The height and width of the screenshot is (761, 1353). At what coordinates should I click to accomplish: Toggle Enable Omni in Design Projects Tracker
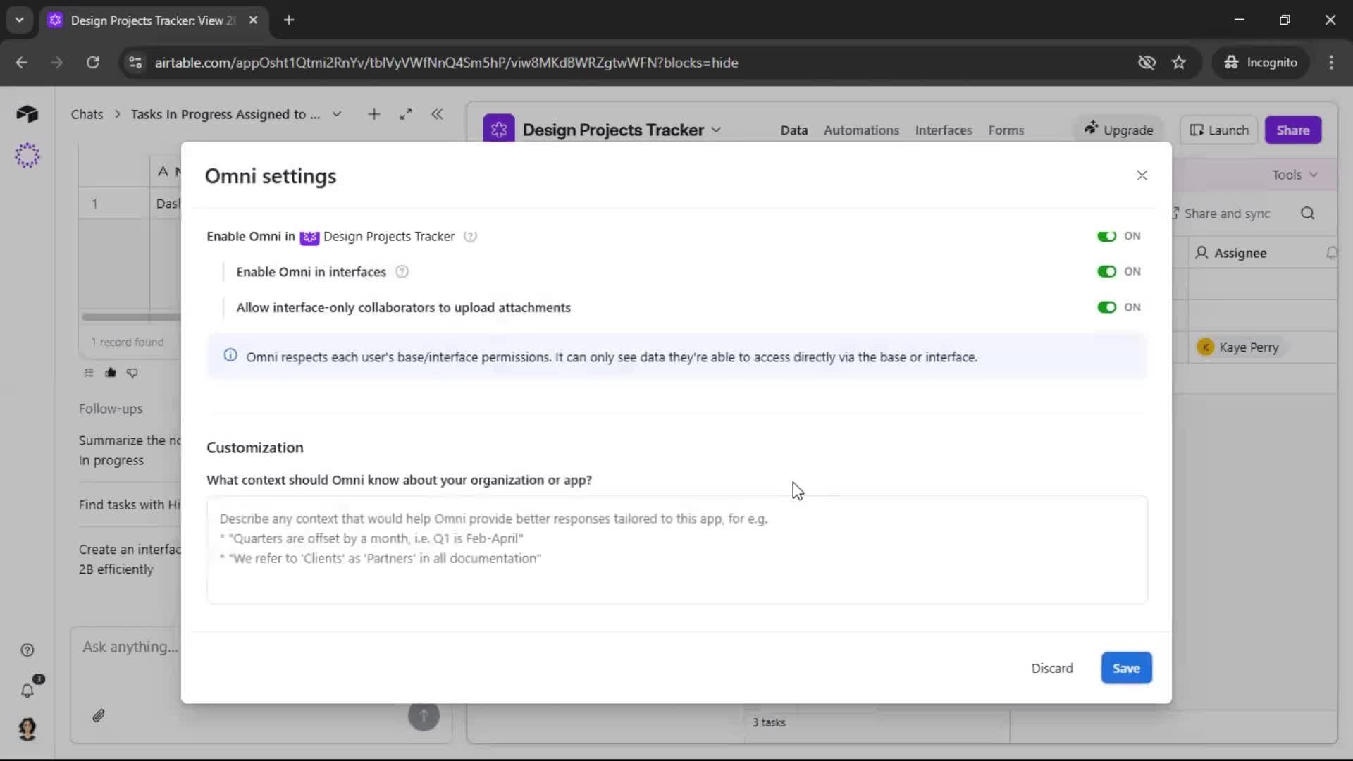1106,236
